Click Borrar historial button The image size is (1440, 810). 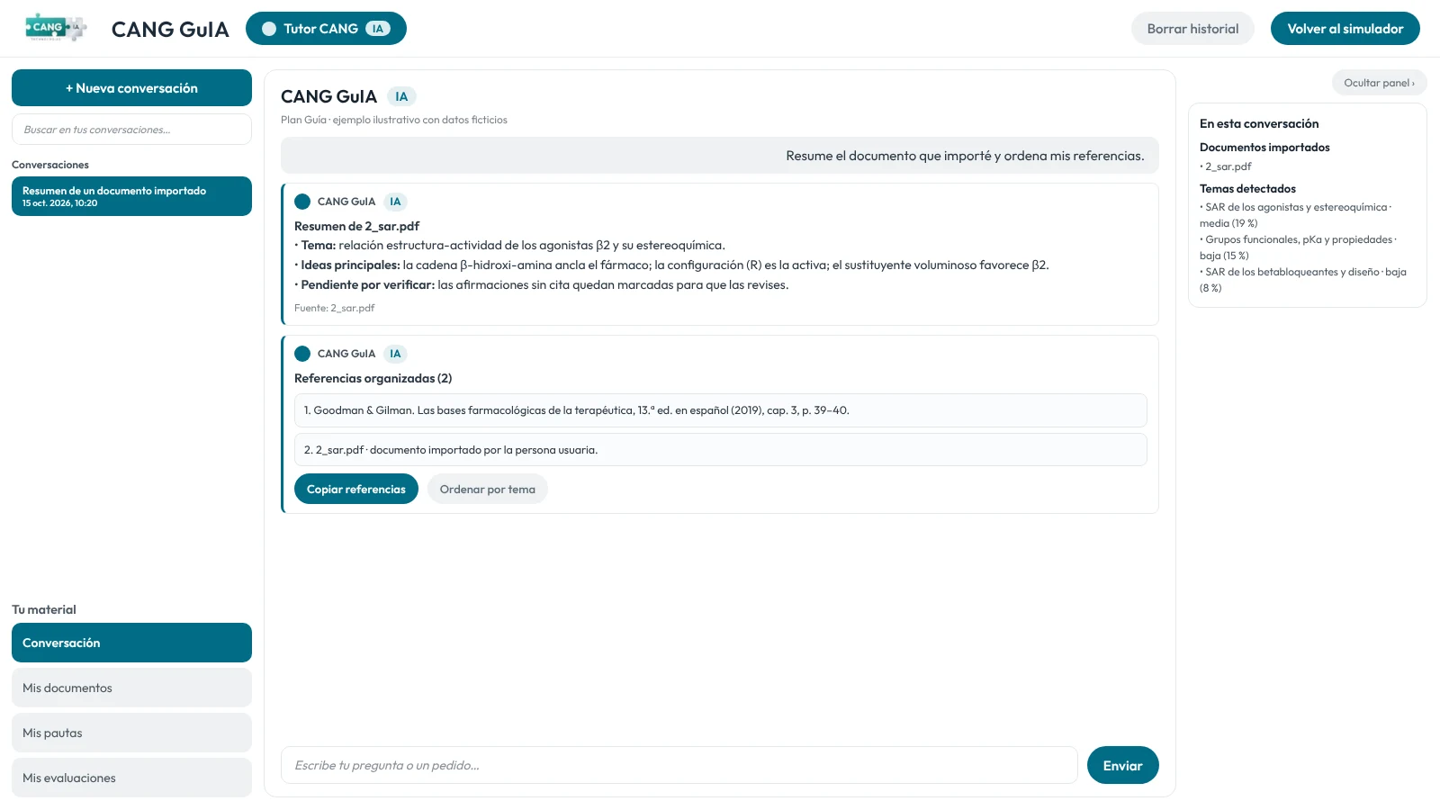pos(1192,29)
